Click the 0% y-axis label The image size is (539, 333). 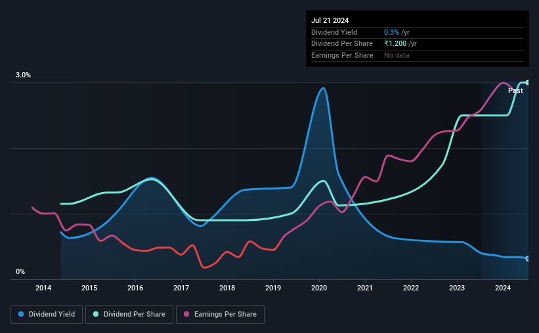(x=20, y=271)
